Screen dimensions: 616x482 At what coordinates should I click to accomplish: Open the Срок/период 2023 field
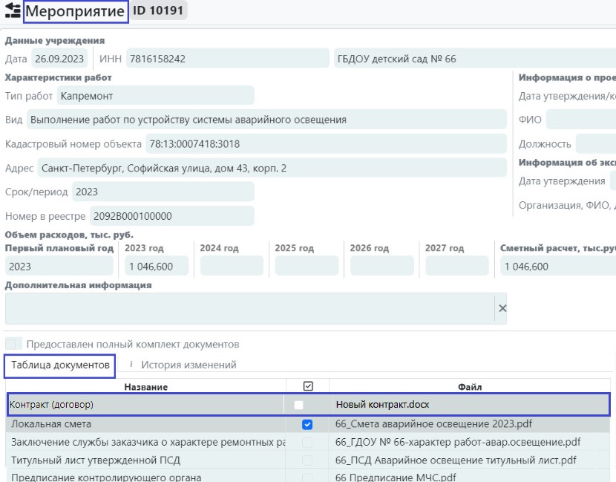(163, 192)
